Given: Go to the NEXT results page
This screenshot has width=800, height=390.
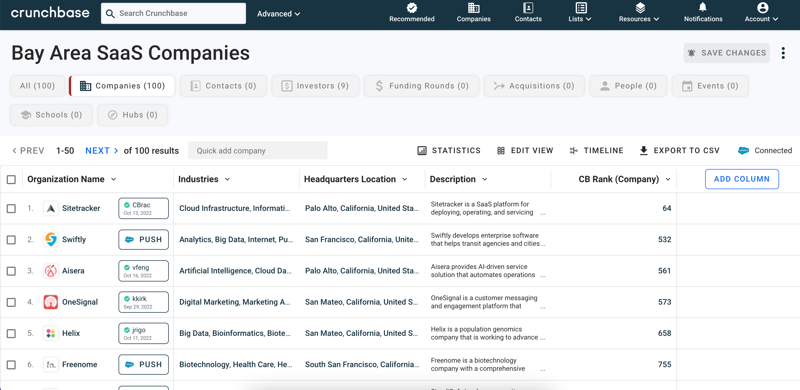Looking at the screenshot, I should pyautogui.click(x=102, y=151).
